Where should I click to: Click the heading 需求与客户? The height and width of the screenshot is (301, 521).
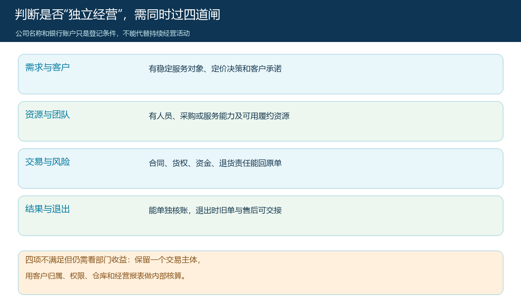click(48, 68)
